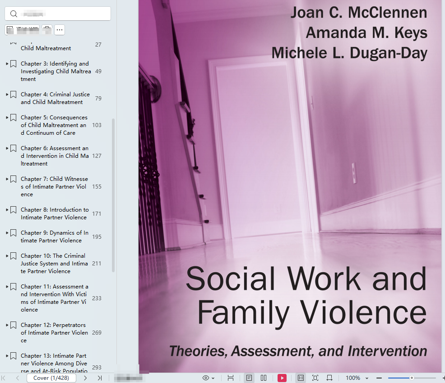Click the bookmarks panel vertical scrollbar
The width and height of the screenshot is (445, 383).
coord(113,195)
